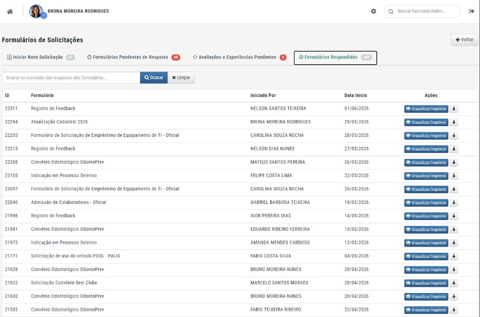Image resolution: width=480 pixels, height=317 pixels.
Task: Clear the search with Limpar button
Action: point(181,78)
